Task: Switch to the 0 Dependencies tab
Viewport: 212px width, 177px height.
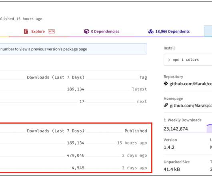Action: (102, 31)
